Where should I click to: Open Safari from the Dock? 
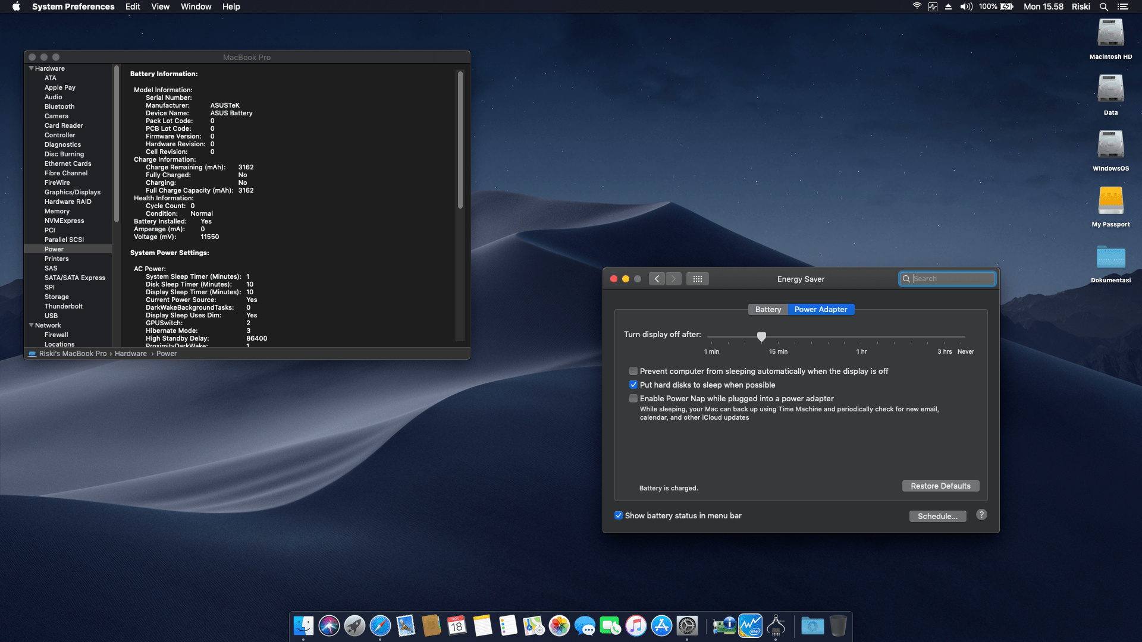tap(380, 625)
